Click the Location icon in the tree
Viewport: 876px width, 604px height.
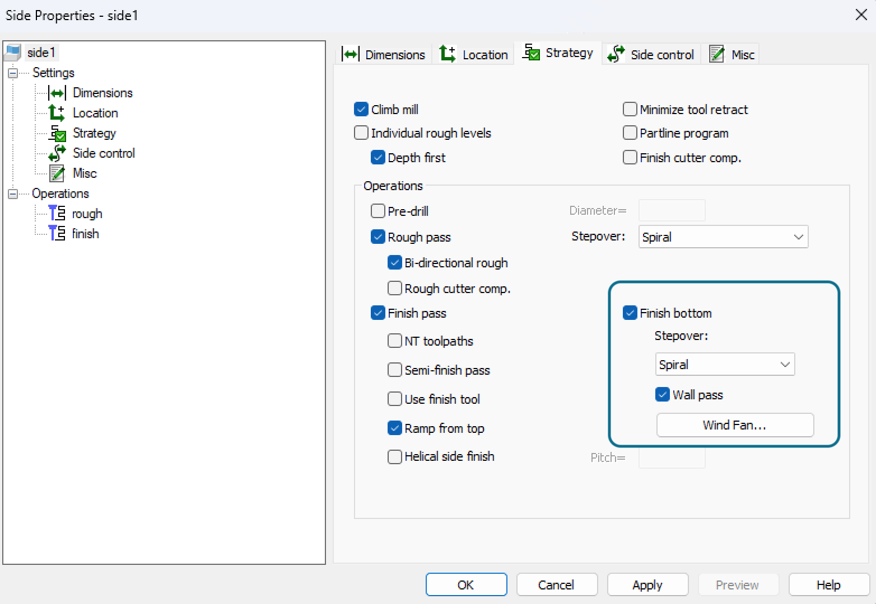coord(57,113)
